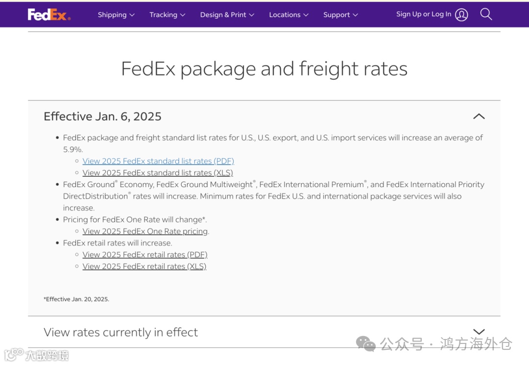529x365 pixels.
Task: Open 2025 FedEx retail rates XLS
Action: point(144,267)
